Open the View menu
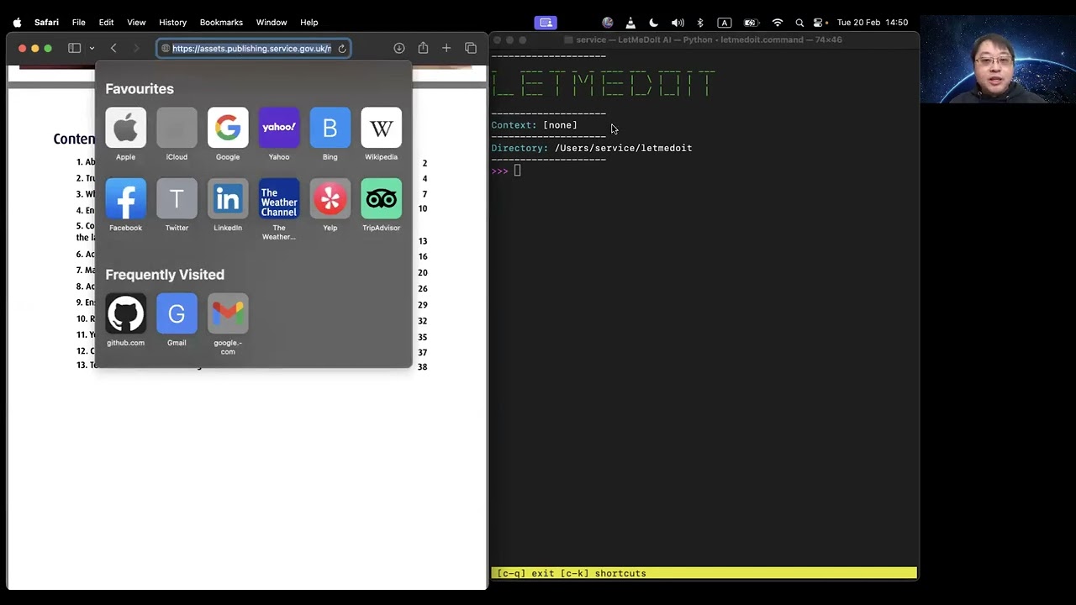The image size is (1076, 605). [136, 23]
